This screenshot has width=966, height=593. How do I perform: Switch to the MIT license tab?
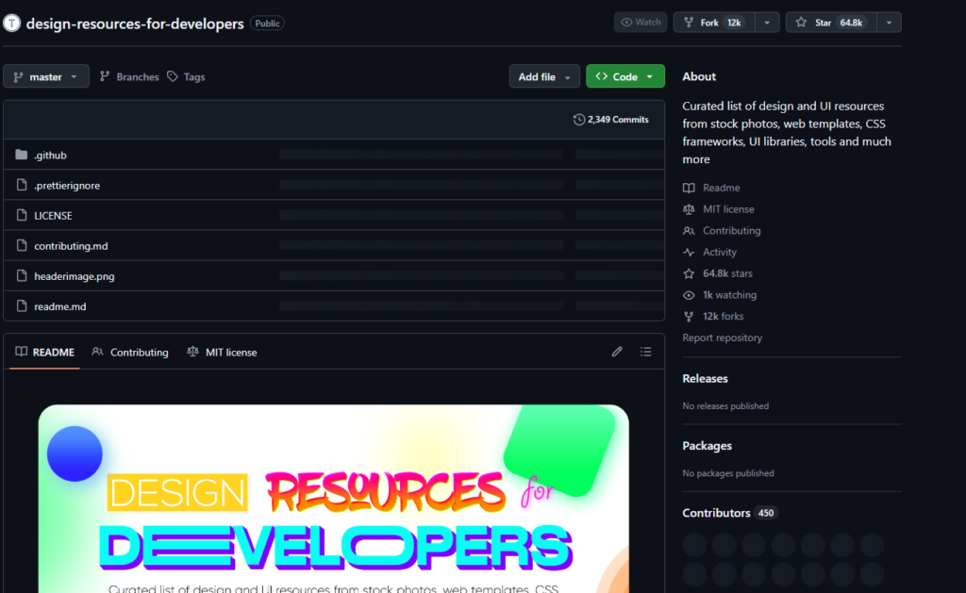click(223, 352)
